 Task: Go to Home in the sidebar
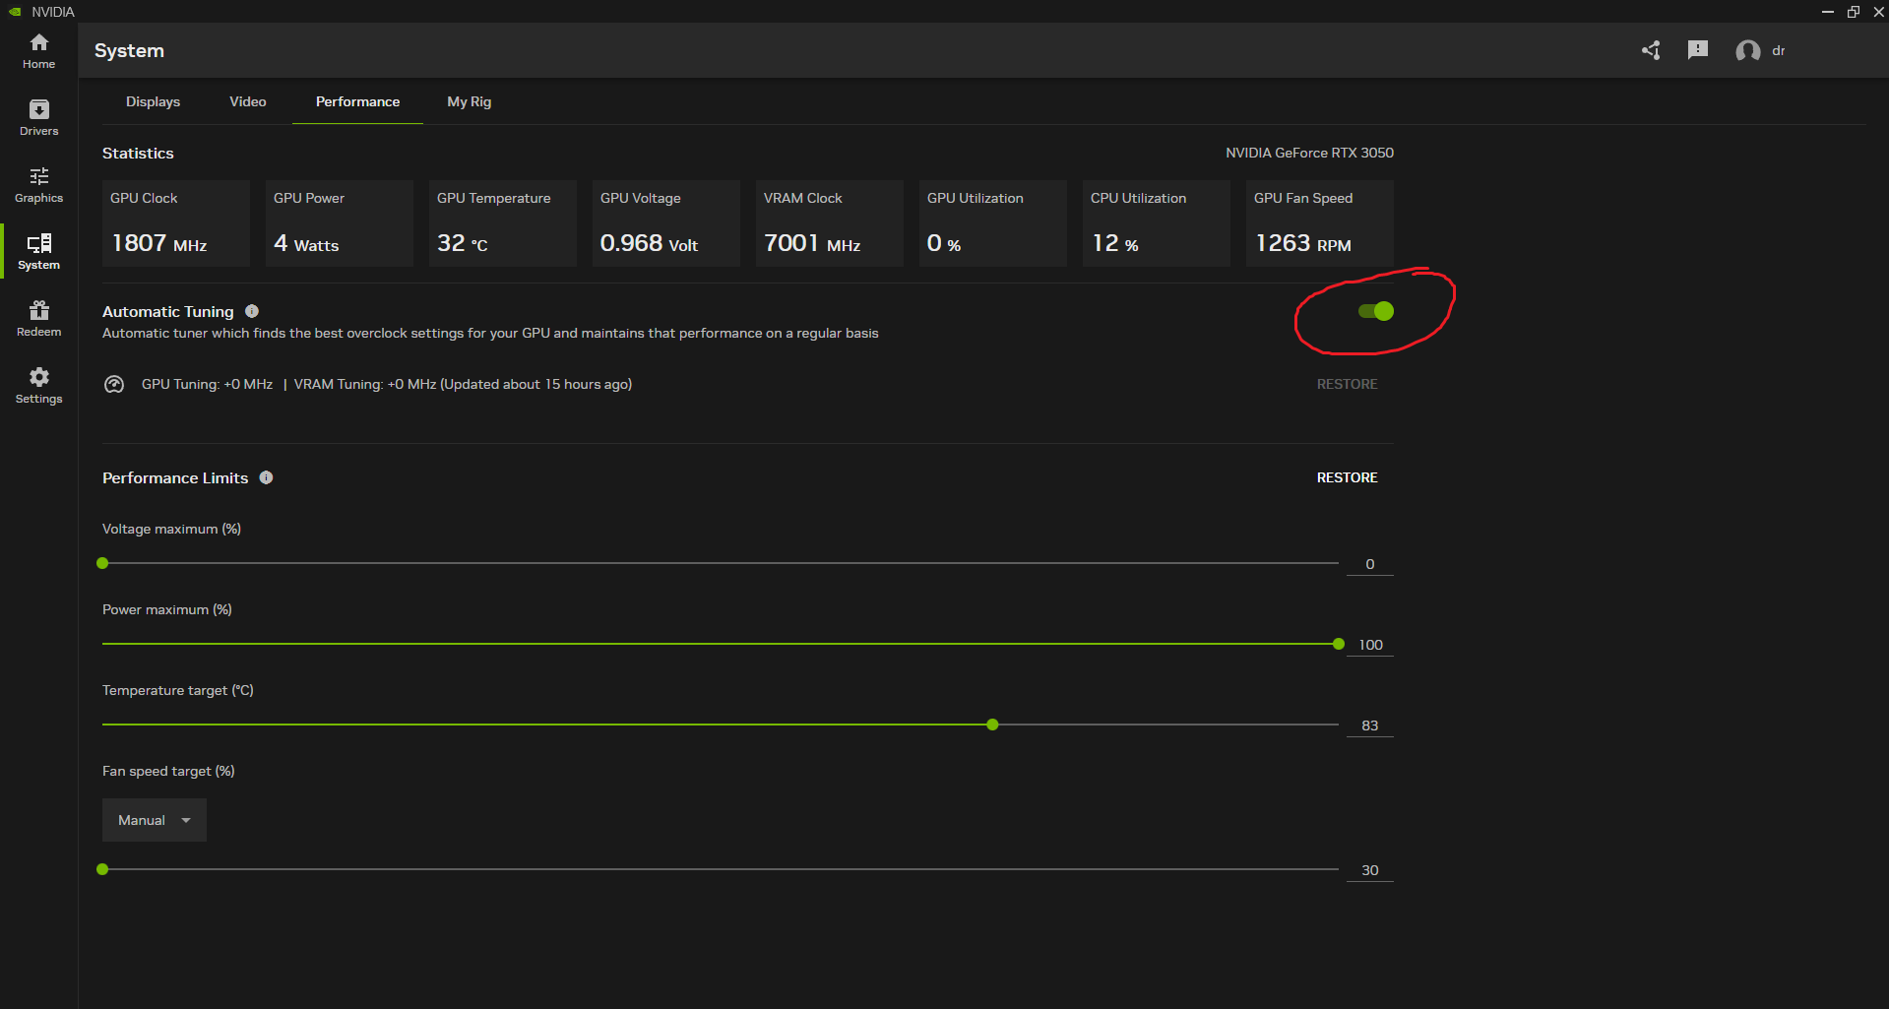coord(39,51)
